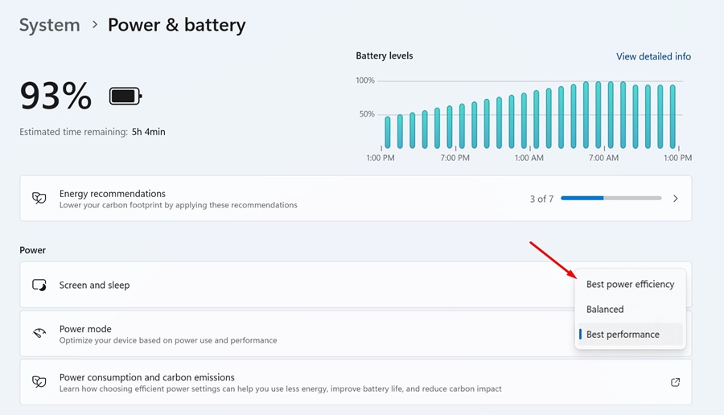Click the Screen and sleep icon
724x415 pixels.
pos(39,286)
